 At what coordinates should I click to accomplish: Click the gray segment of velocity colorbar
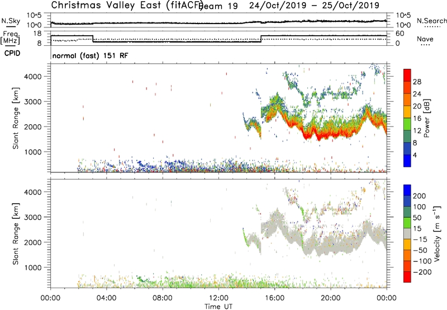[407, 234]
